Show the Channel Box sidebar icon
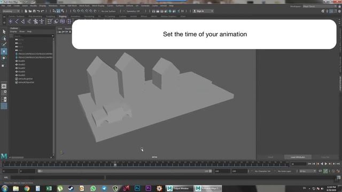This screenshot has width=342, height=192. [339, 11]
